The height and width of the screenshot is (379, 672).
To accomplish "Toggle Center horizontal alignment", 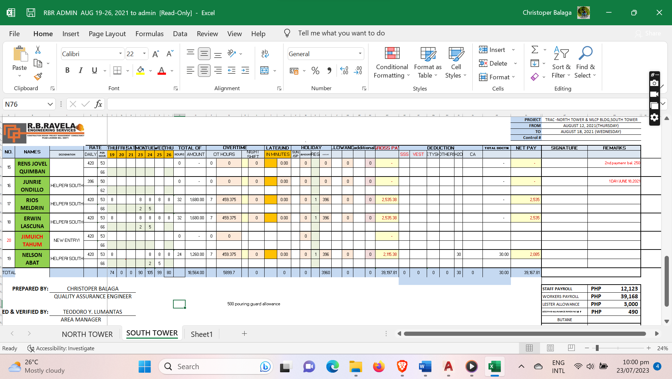I will click(204, 71).
